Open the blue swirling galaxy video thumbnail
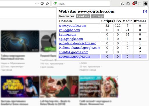Viewport: 149px width, 106px height. pyautogui.click(x=20, y=41)
